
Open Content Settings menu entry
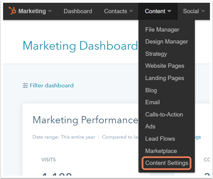tap(166, 163)
